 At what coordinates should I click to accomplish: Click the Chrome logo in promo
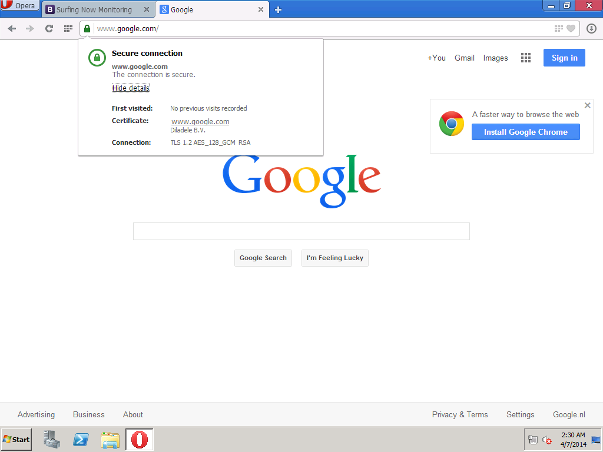coord(452,124)
